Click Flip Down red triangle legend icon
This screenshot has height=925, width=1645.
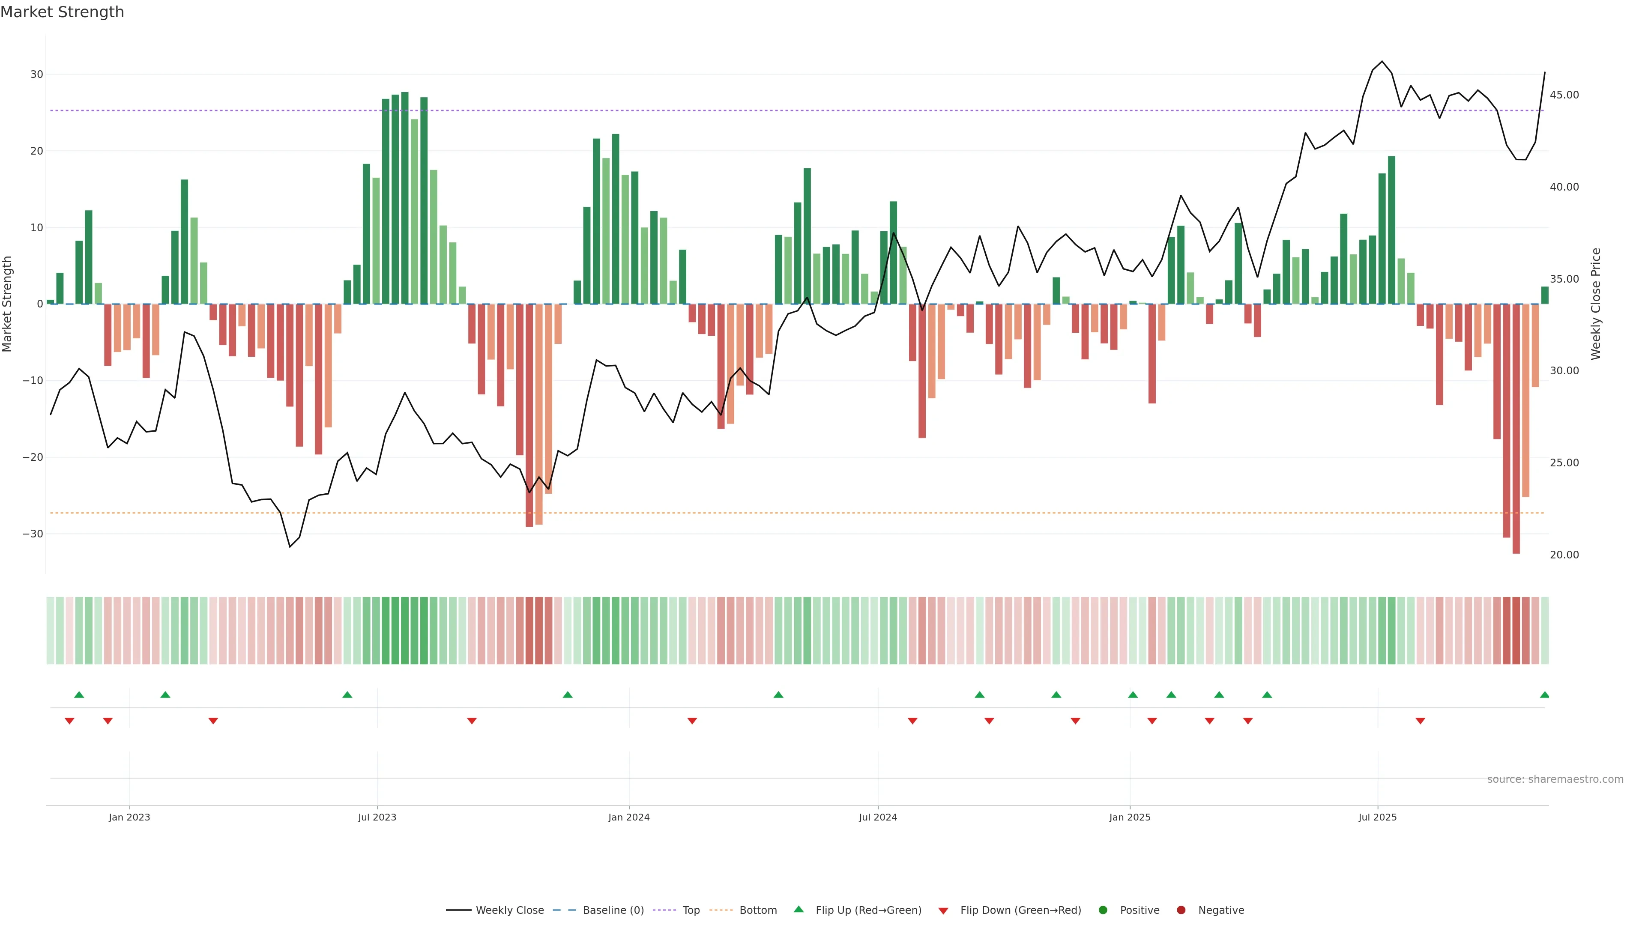click(x=943, y=910)
